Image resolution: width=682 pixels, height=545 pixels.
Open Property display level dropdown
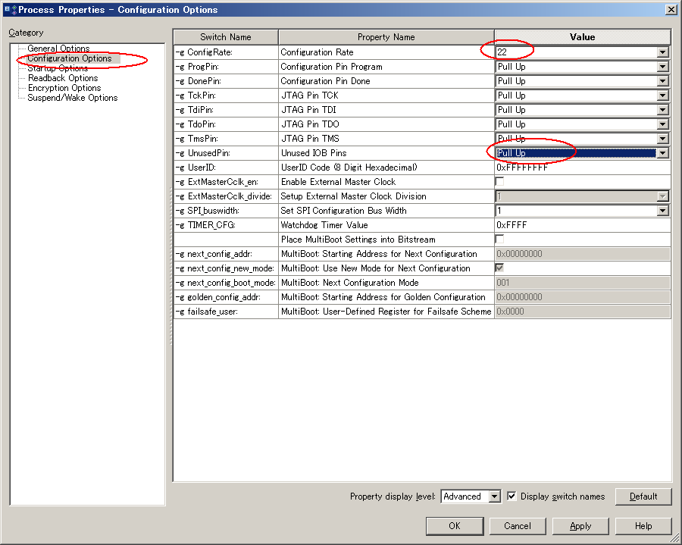495,496
